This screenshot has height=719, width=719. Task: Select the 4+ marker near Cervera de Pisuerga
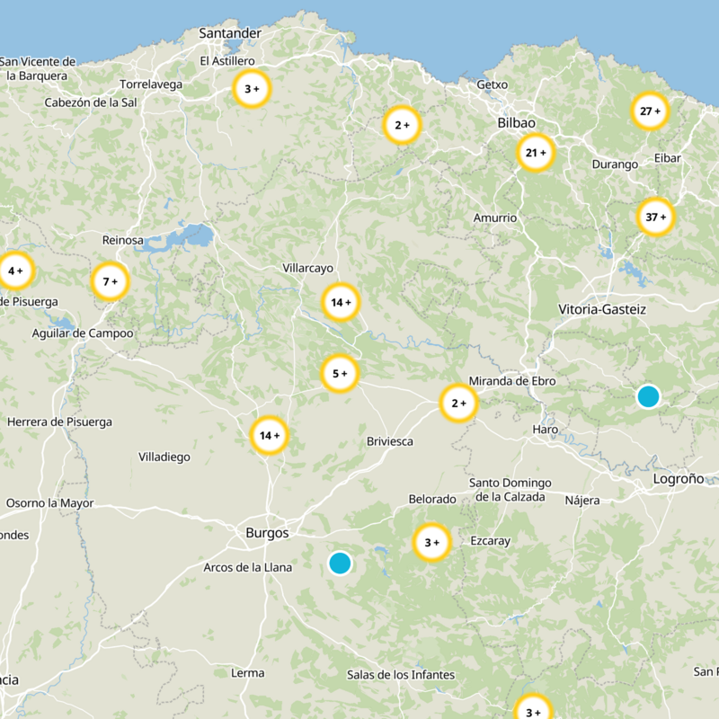[x=16, y=269]
